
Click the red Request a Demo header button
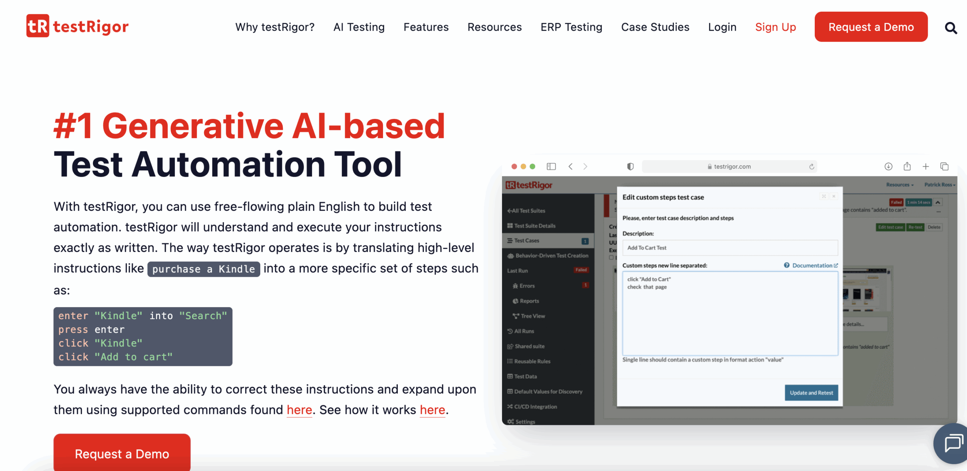point(871,27)
